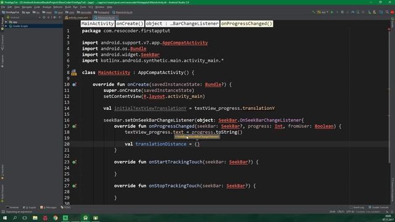Open the Event Log panel

click(x=357, y=207)
